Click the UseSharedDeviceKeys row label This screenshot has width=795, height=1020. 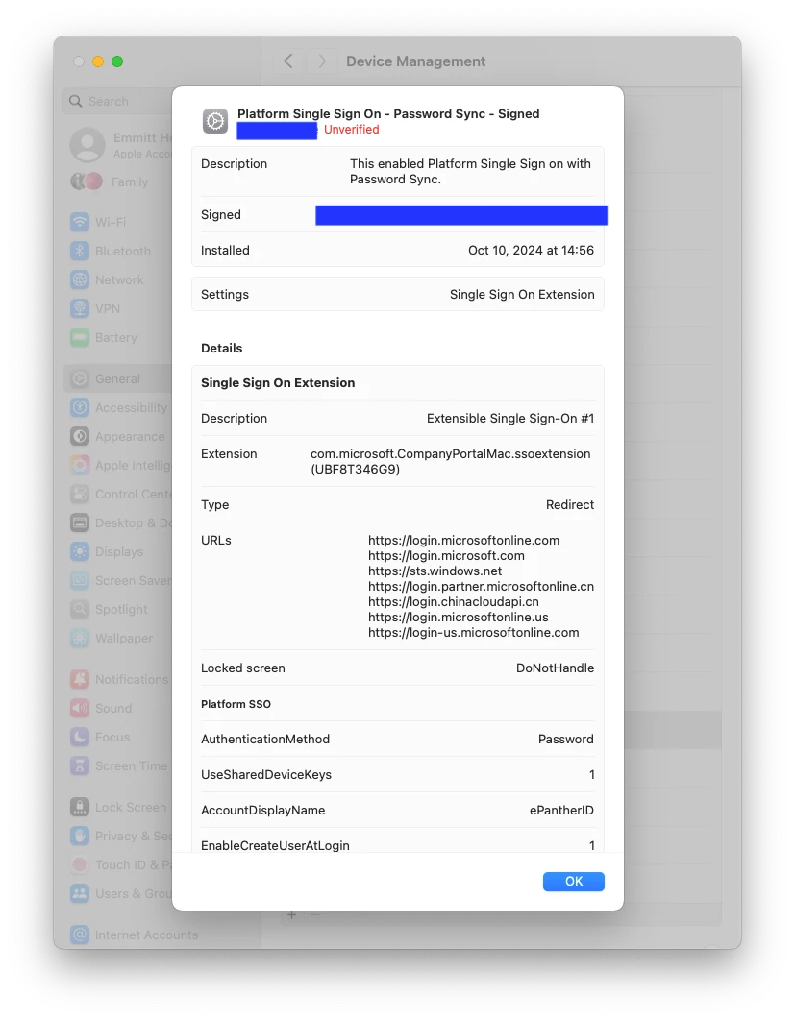[266, 775]
